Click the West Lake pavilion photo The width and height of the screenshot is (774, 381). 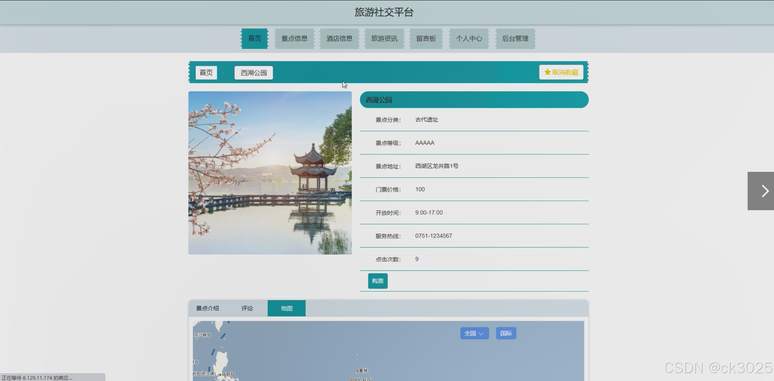click(x=270, y=173)
